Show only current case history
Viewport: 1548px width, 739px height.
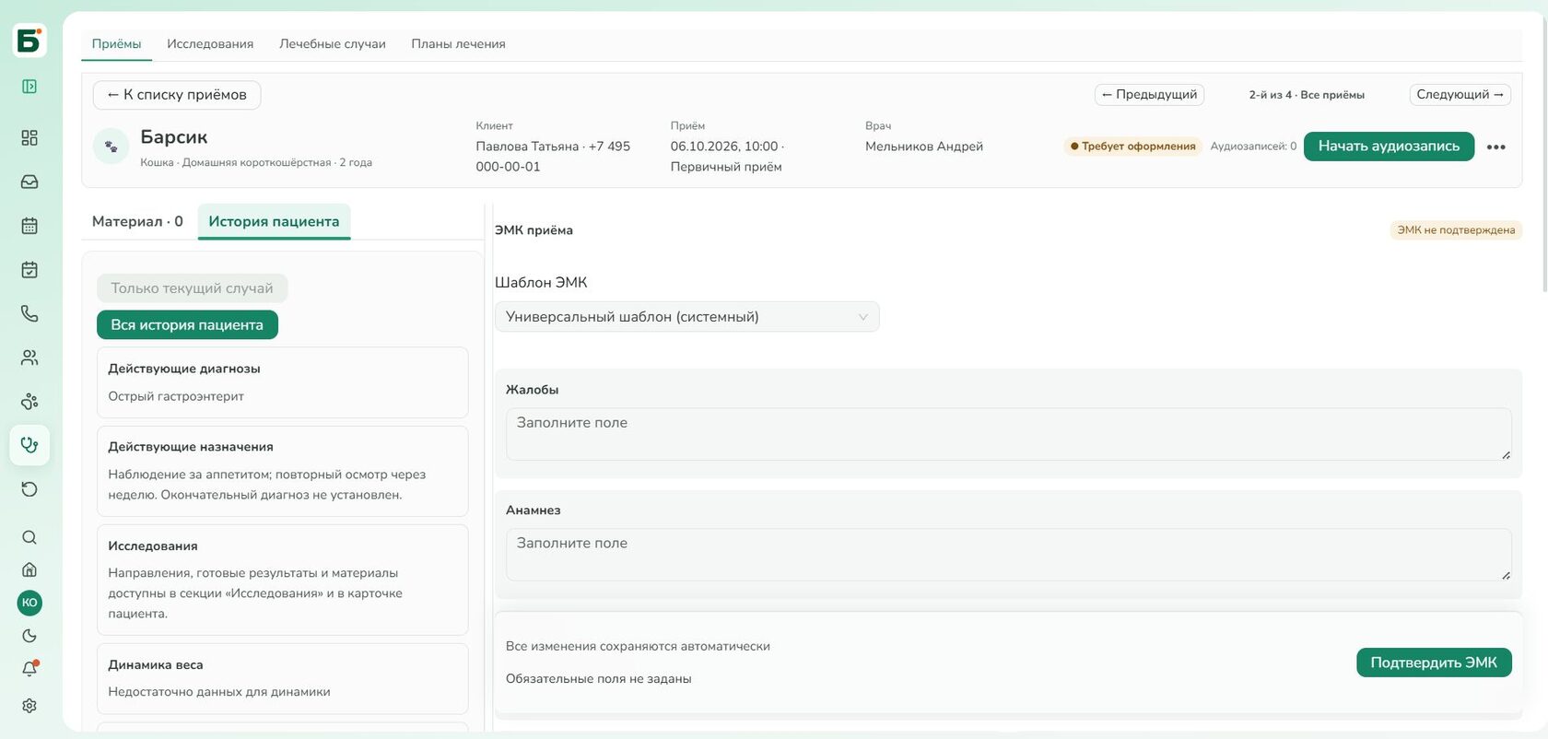coord(192,288)
